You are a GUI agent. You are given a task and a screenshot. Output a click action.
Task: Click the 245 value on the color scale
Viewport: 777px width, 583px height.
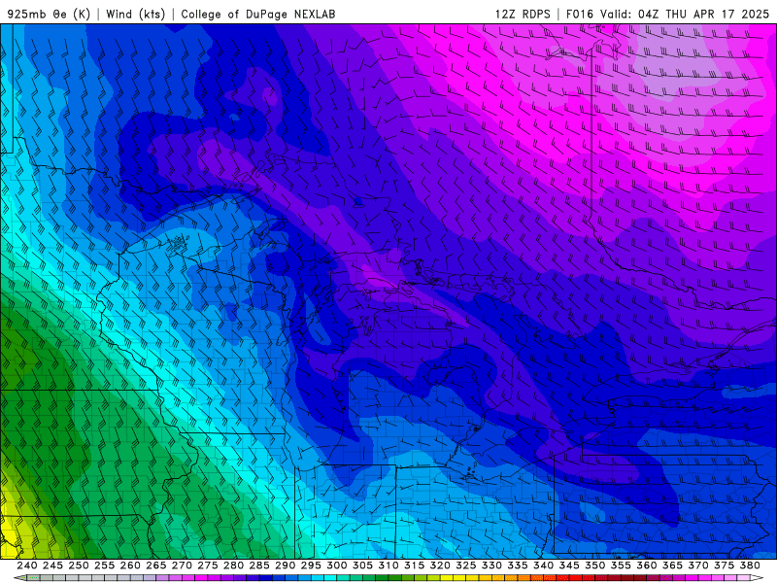coord(52,566)
